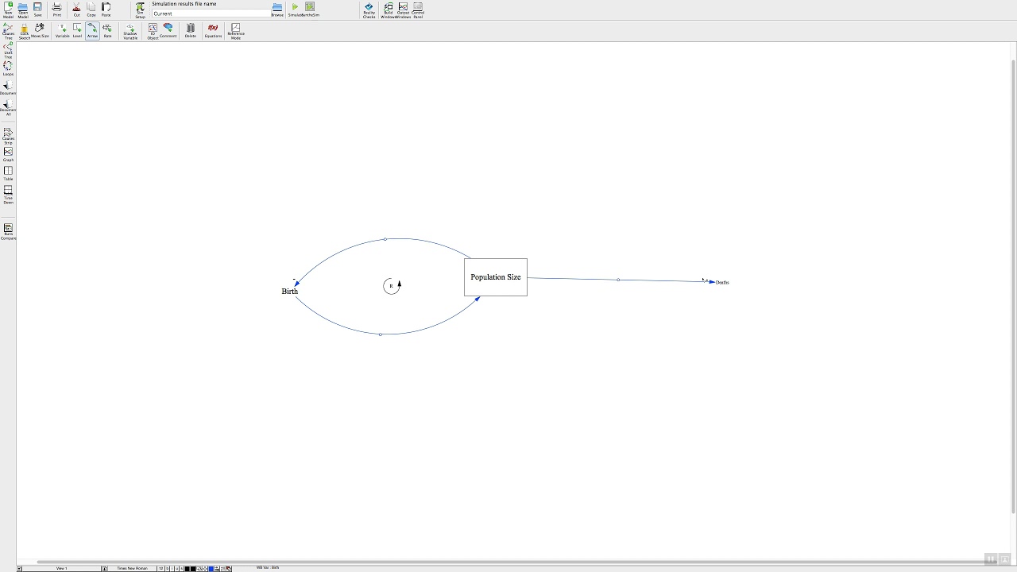Image resolution: width=1017 pixels, height=572 pixels.
Task: Open the Document All tool
Action: coord(8,107)
